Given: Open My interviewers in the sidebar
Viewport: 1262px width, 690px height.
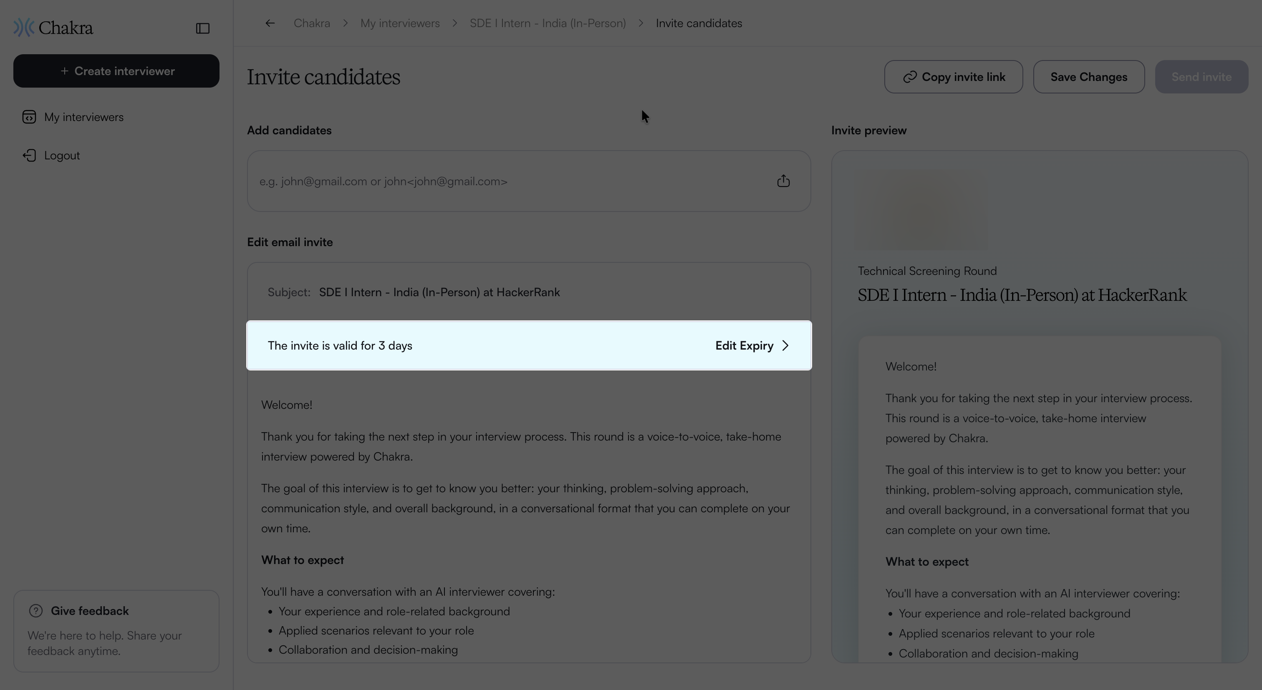Looking at the screenshot, I should [x=84, y=117].
